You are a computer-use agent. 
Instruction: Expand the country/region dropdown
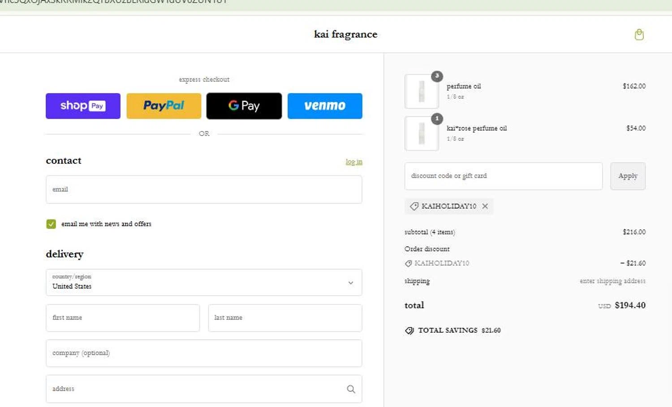(x=204, y=282)
